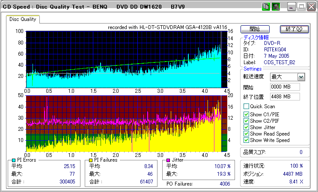Maximize the Disc Quality Test window
The width and height of the screenshot is (318, 192).
pos(301,7)
